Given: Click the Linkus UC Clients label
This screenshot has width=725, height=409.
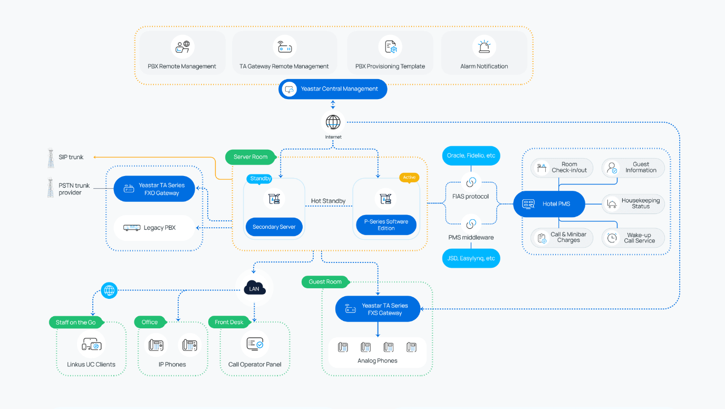Looking at the screenshot, I should click(x=91, y=364).
